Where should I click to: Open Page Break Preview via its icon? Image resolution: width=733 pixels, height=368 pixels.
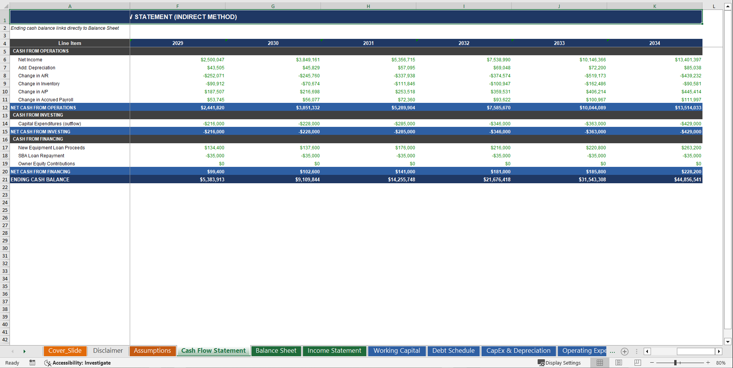636,363
